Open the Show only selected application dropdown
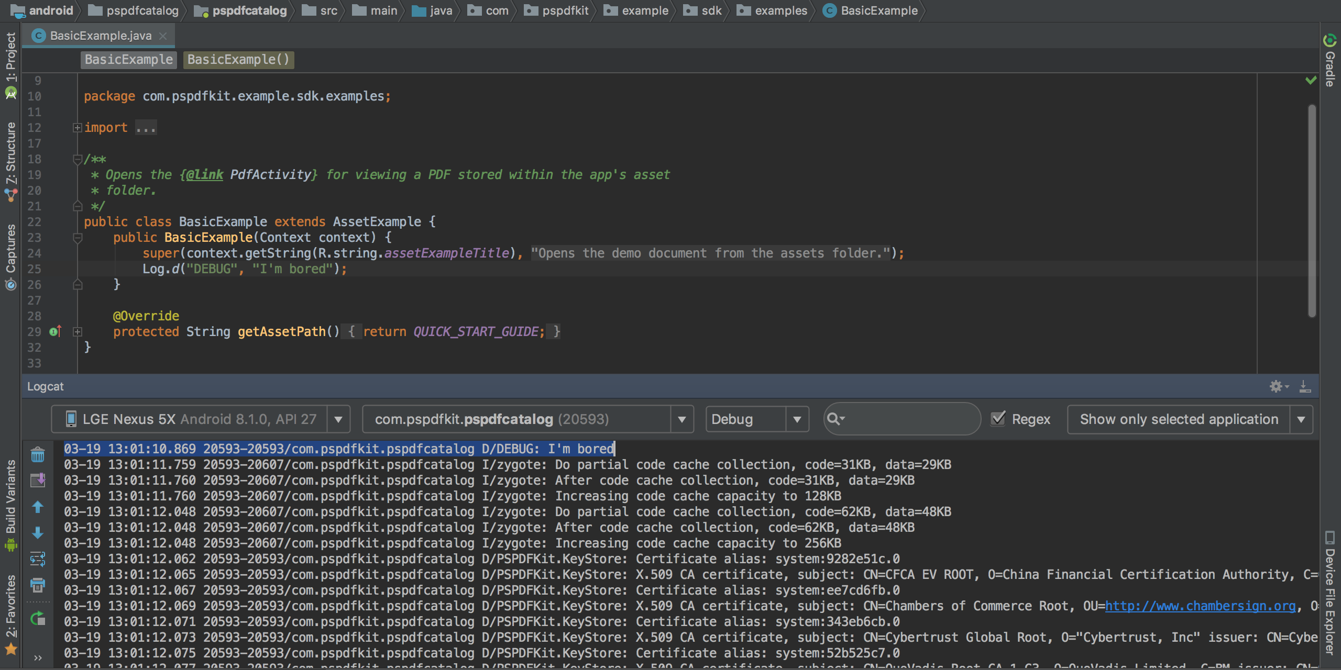Image resolution: width=1341 pixels, height=670 pixels. (x=1303, y=419)
